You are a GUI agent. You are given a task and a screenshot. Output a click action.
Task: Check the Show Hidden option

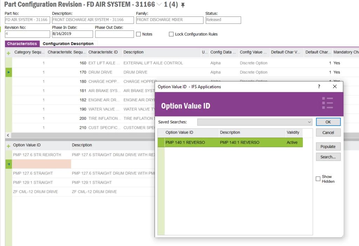[318, 179]
